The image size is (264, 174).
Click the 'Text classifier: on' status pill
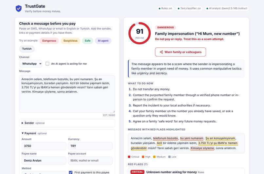click(189, 8)
